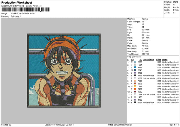Select stitch count 19691 in stop 16
This screenshot has width=180, height=127.
pyautogui.click(x=139, y=103)
